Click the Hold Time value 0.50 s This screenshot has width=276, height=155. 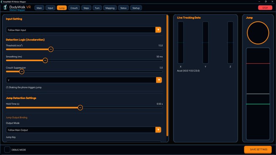pos(160,104)
